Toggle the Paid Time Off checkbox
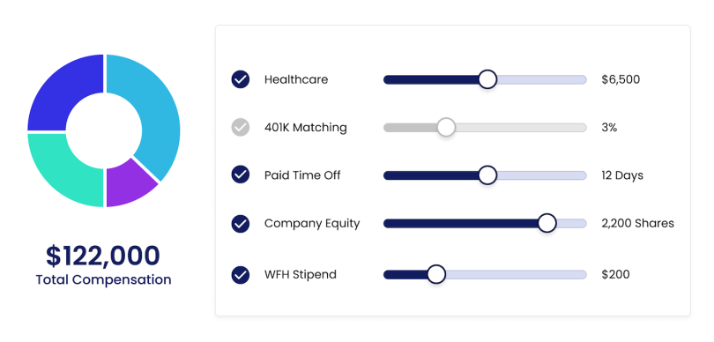Image resolution: width=714 pixels, height=342 pixels. tap(241, 175)
